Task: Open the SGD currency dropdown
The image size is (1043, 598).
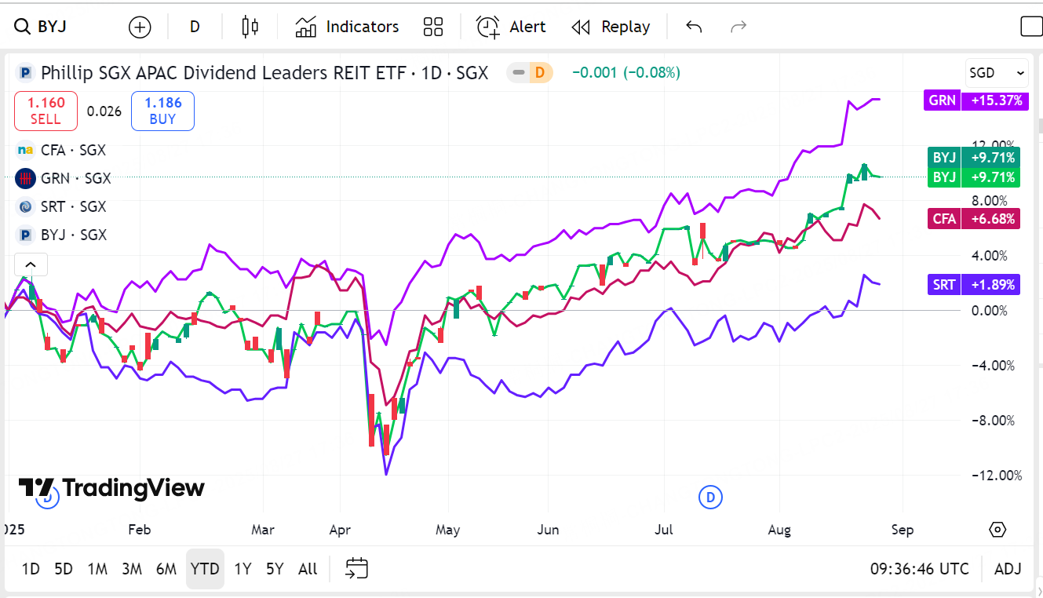Action: click(x=997, y=73)
